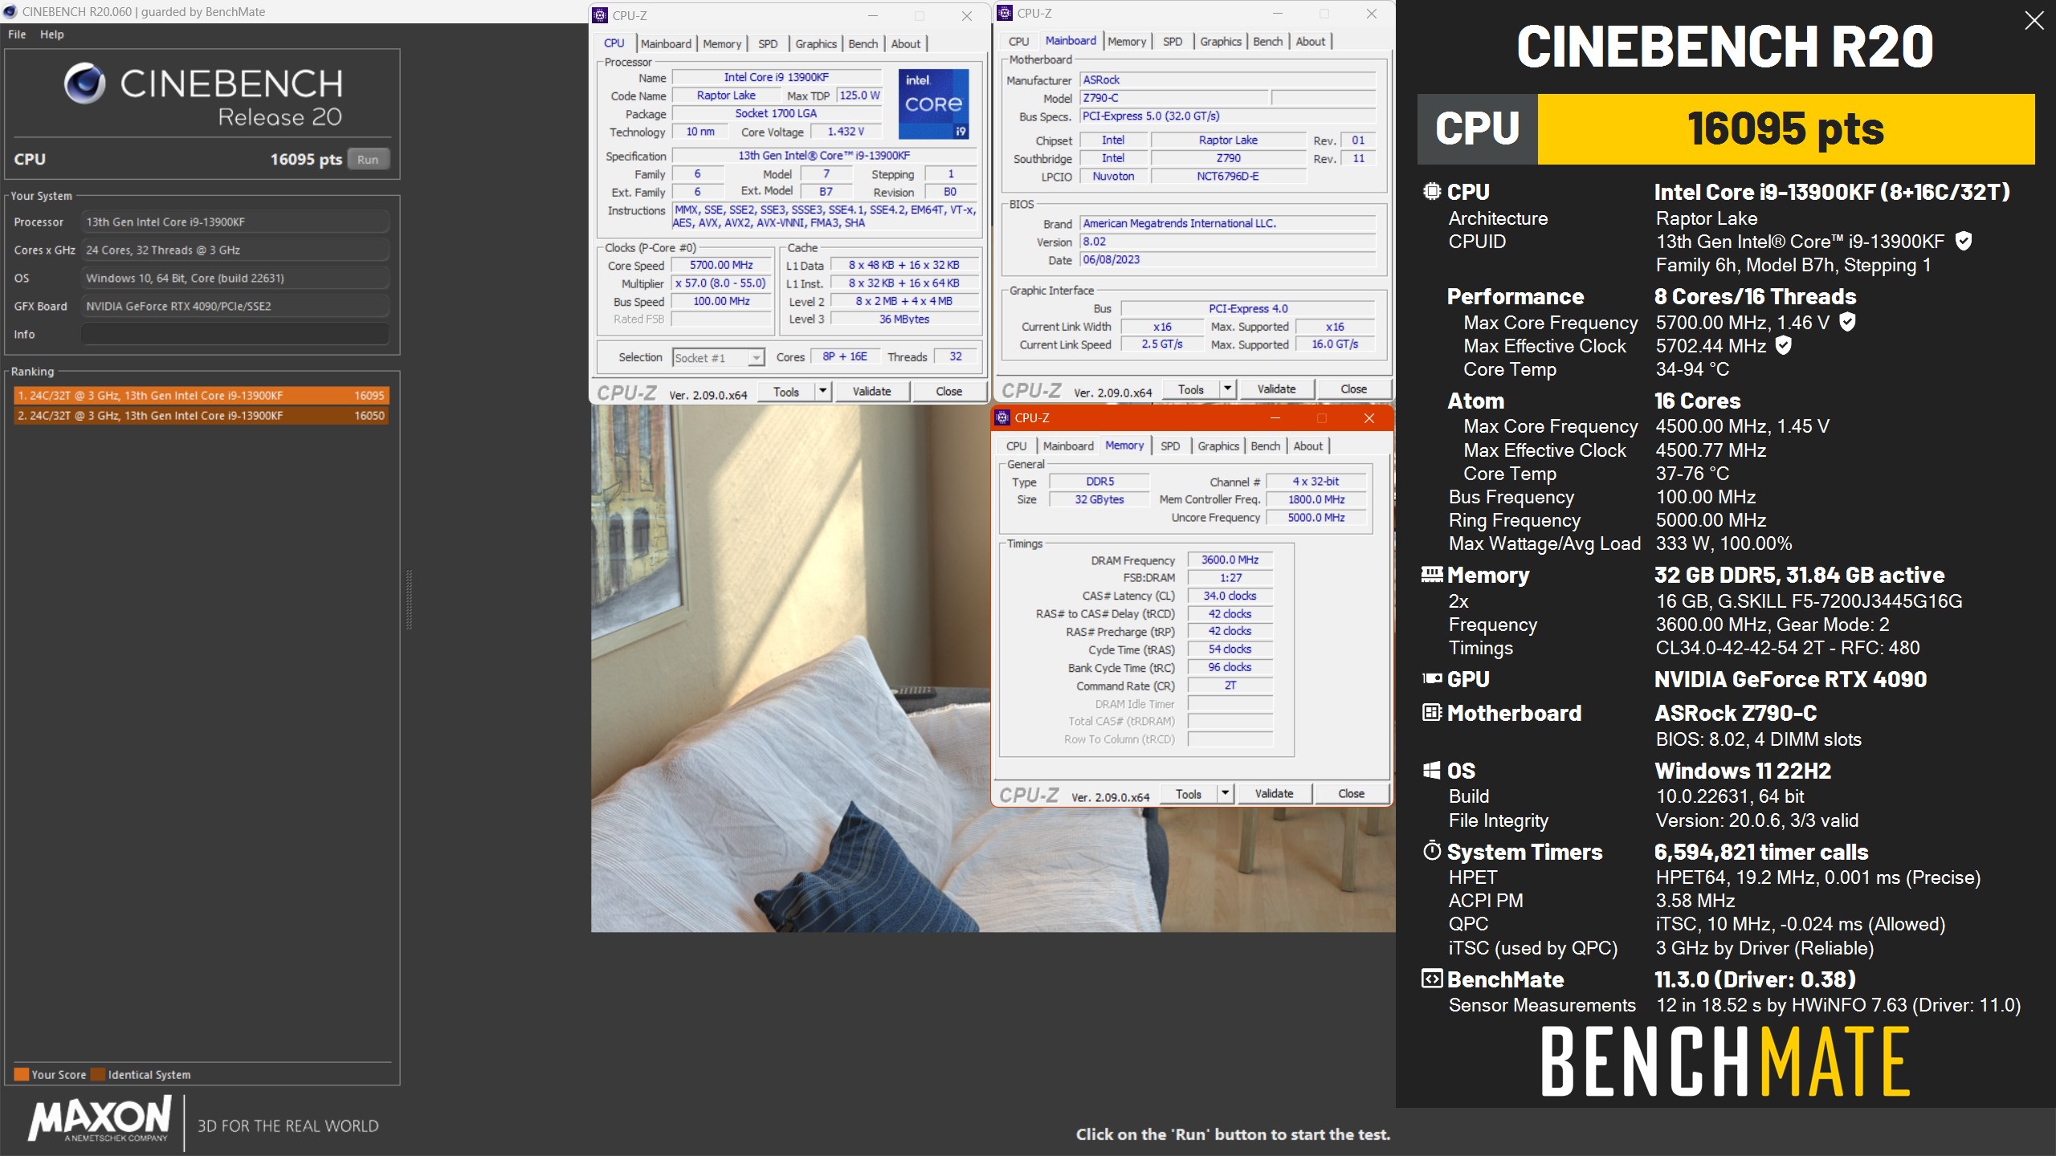
Task: Close the BenchMate result overlay
Action: tap(2034, 20)
